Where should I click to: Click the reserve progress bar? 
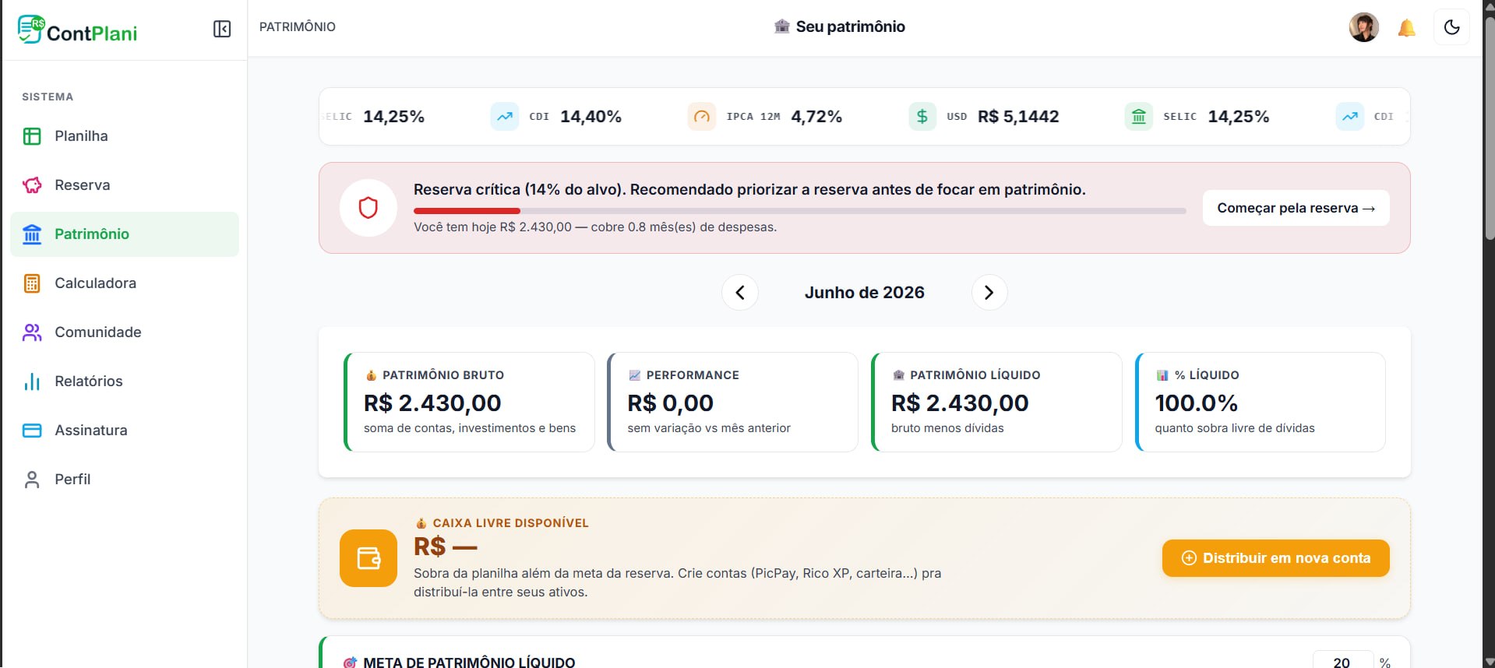(800, 211)
